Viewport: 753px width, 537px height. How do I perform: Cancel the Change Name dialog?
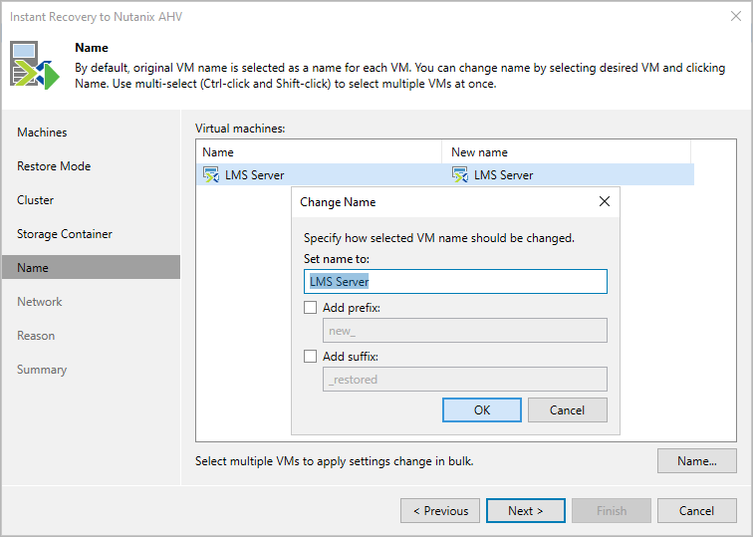pyautogui.click(x=567, y=410)
